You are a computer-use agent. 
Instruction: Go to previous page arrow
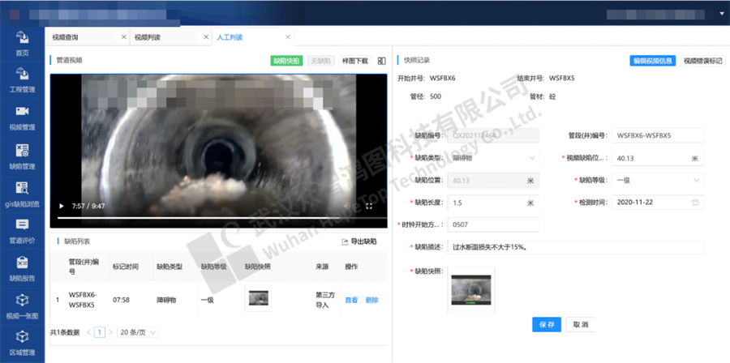tap(88, 332)
